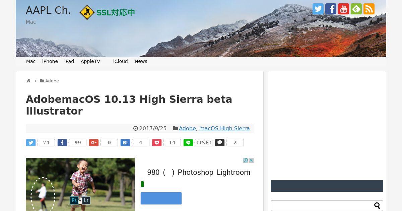
Task: Open the Twitter profile icon in header
Action: [x=318, y=9]
